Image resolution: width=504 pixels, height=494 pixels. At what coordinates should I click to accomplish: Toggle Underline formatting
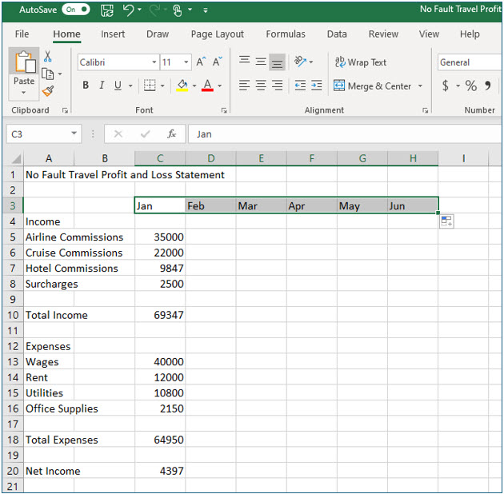pos(118,85)
